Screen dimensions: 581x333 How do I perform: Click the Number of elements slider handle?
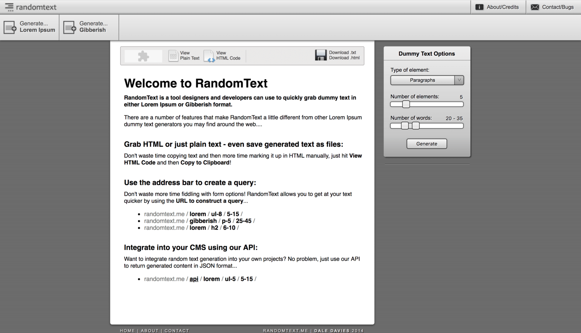[x=406, y=104]
